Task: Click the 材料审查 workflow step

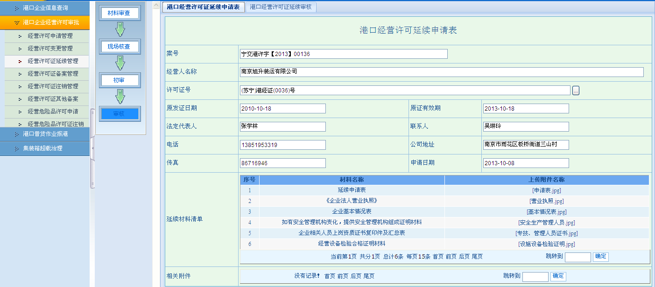Action: point(120,13)
